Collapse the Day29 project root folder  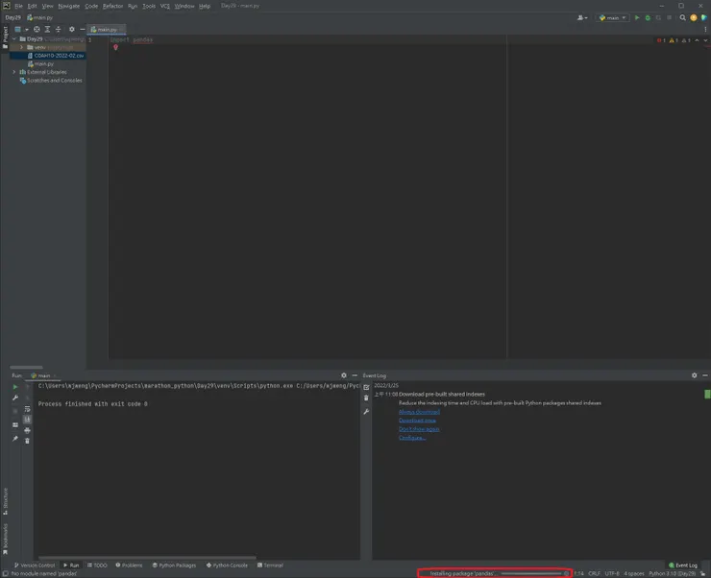pyautogui.click(x=14, y=39)
